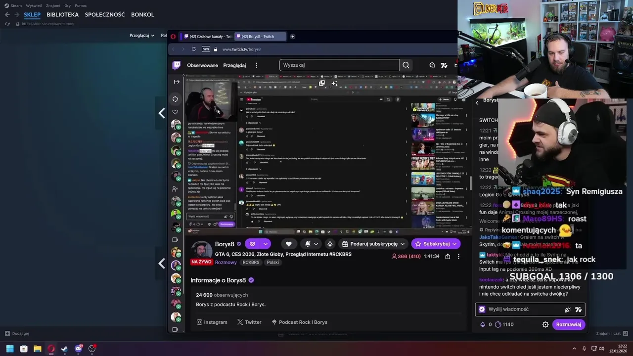Open the three-dot menu beside Przeglądaj
The width and height of the screenshot is (633, 356).
[x=256, y=65]
